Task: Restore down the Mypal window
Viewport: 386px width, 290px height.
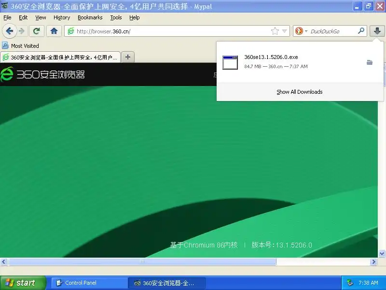Action: [x=369, y=6]
